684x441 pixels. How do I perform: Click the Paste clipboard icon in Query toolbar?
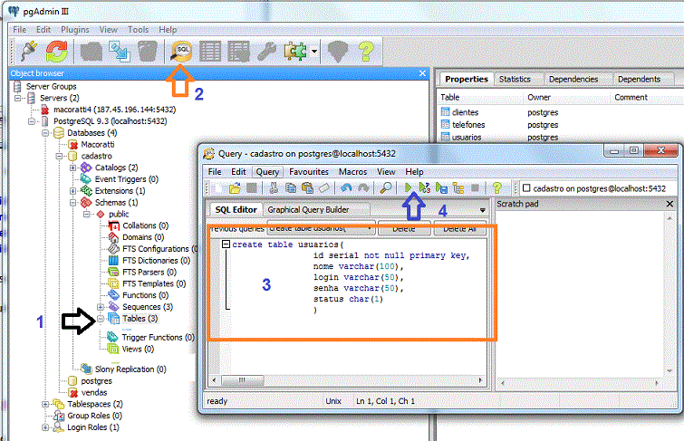[307, 188]
